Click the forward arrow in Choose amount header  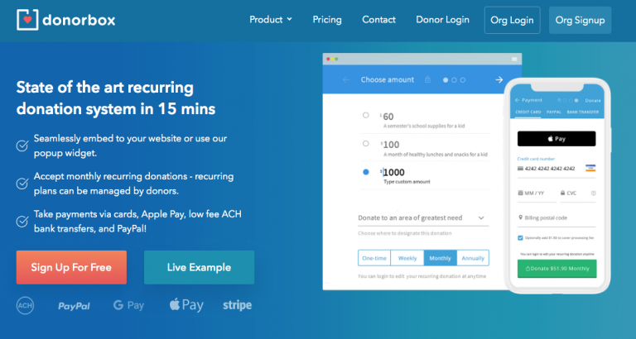[x=499, y=80]
